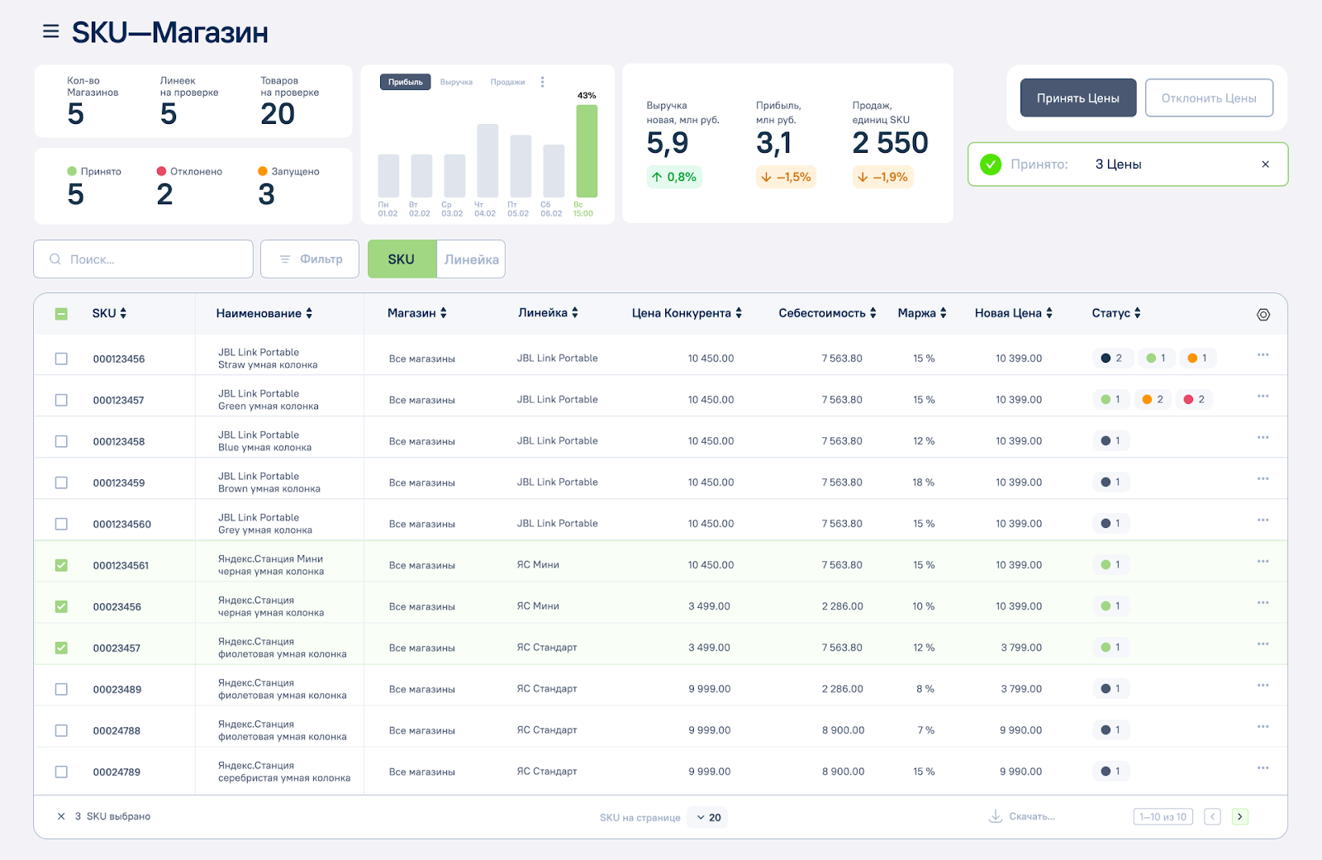Sort table by Себестоимость column
This screenshot has height=860, width=1322.
827,313
